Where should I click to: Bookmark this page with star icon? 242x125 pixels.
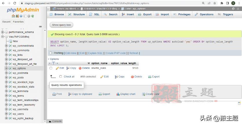point(214,3)
